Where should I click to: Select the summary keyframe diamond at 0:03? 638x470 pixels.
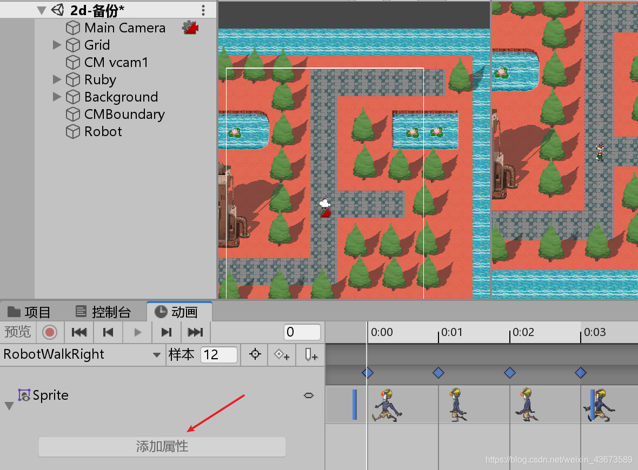581,372
